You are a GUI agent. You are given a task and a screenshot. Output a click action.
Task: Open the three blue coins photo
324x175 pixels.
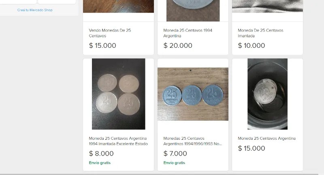(x=193, y=94)
